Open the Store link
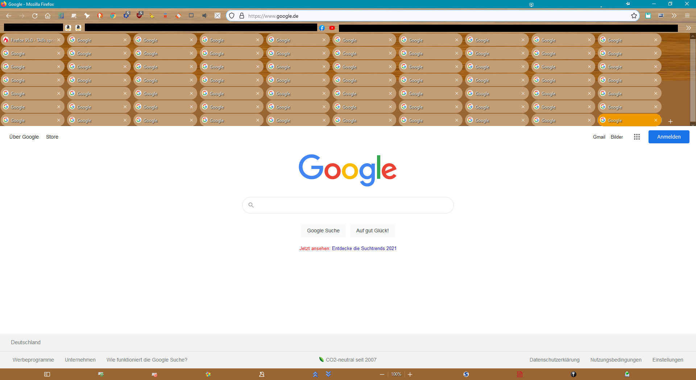This screenshot has height=380, width=696. 52,137
